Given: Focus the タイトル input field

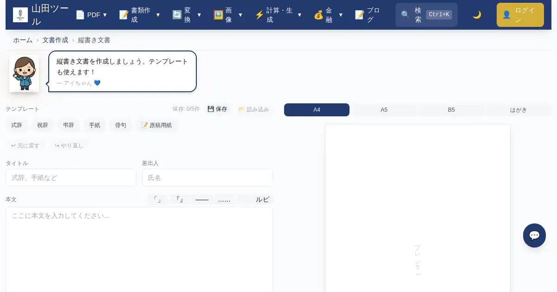Looking at the screenshot, I should click(x=71, y=178).
